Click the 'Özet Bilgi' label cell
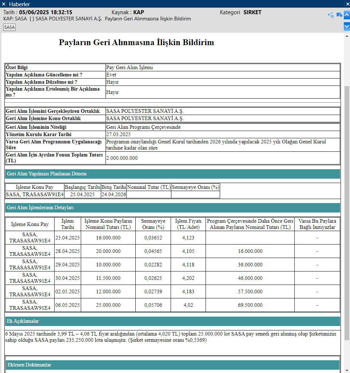 [55, 68]
